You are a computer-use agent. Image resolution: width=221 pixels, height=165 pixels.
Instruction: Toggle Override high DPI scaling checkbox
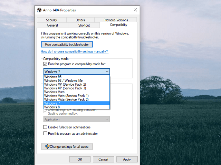point(45,111)
